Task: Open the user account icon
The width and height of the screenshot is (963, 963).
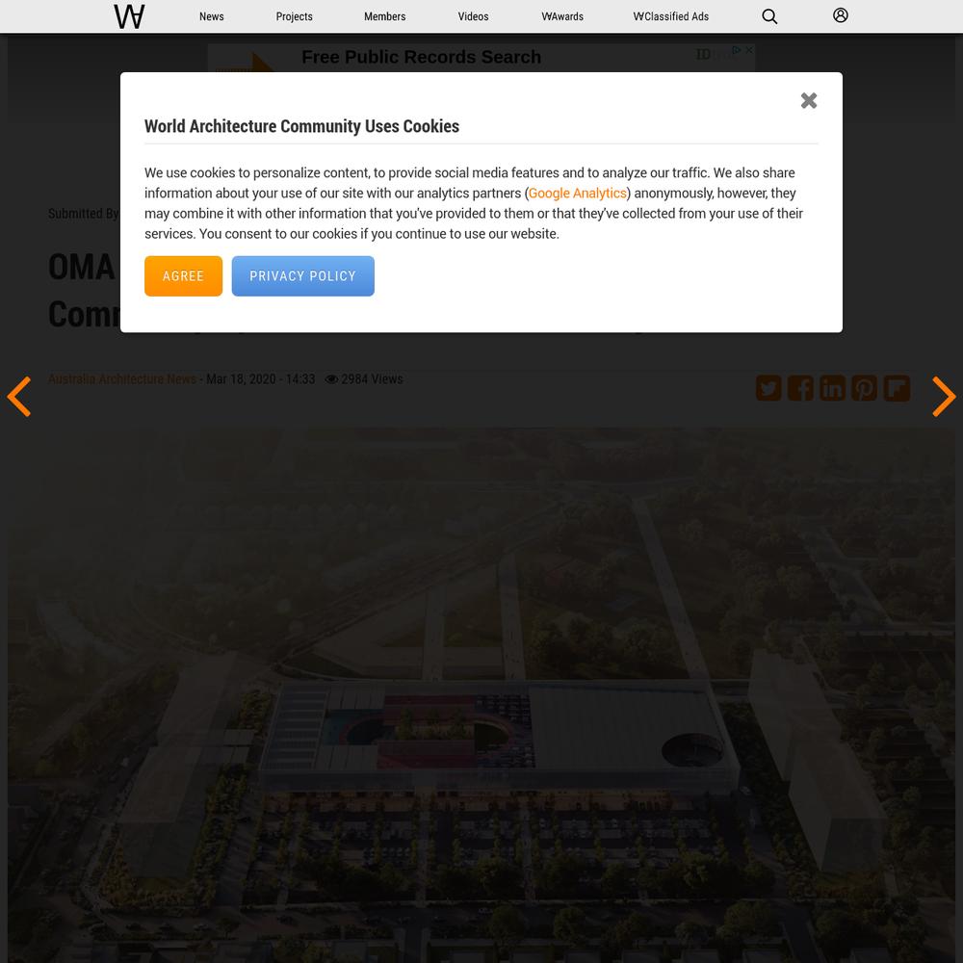Action: 840,15
